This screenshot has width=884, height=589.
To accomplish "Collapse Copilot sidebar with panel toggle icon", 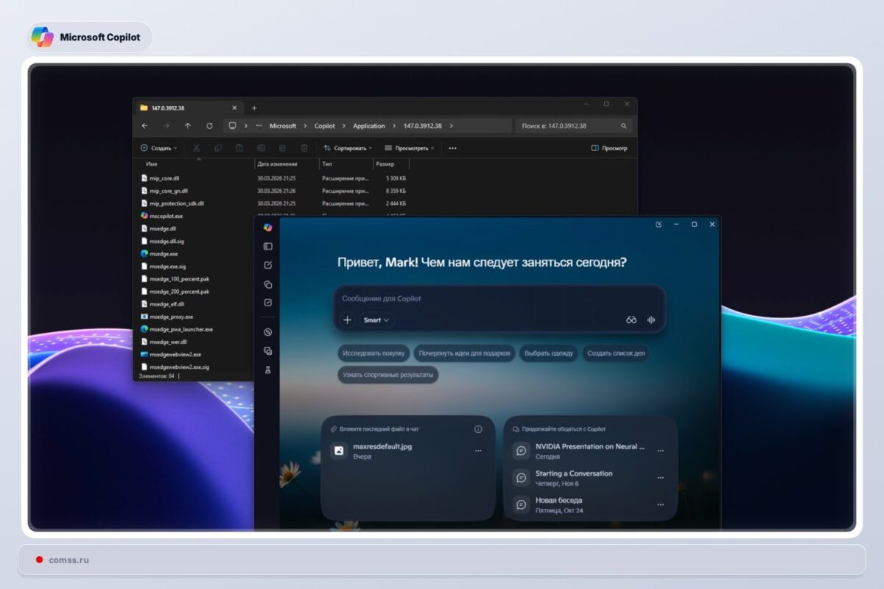I will pos(267,247).
